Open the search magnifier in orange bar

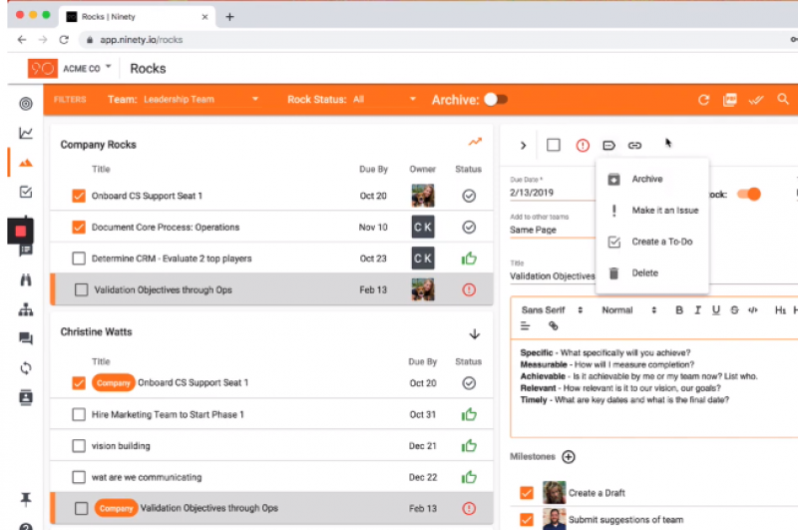783,100
